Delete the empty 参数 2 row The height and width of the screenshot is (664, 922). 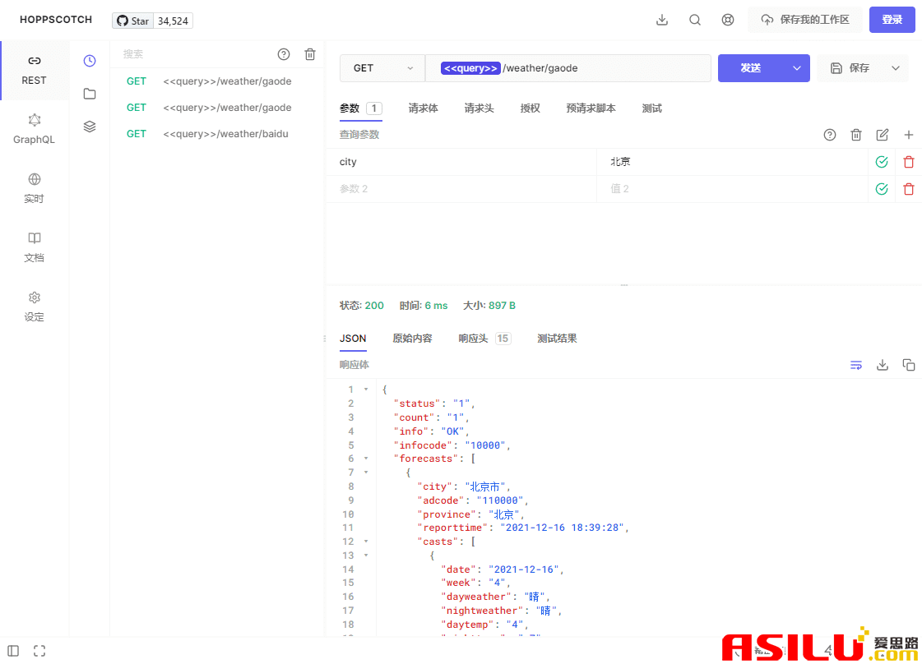[909, 189]
